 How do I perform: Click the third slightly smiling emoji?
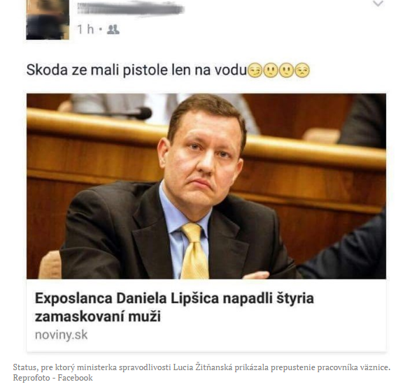point(286,71)
